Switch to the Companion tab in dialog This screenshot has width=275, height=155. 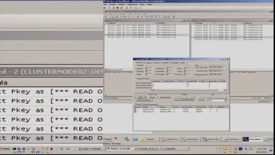click(174, 63)
